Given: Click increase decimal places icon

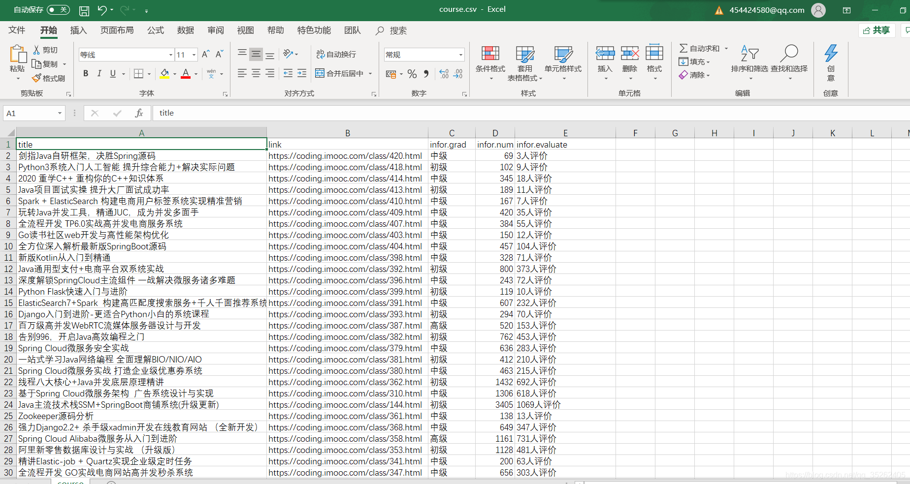Looking at the screenshot, I should [x=444, y=74].
